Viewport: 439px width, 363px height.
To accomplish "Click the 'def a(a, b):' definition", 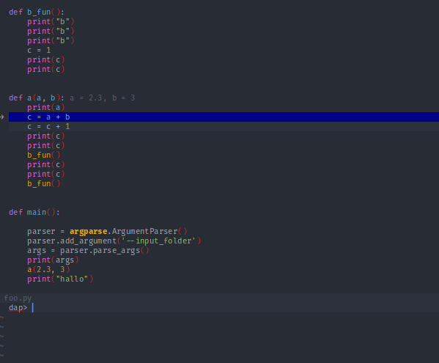I will point(37,98).
